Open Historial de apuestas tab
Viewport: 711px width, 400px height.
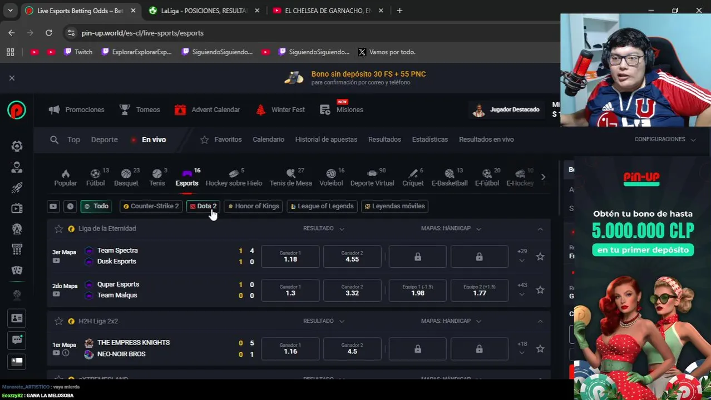[326, 139]
